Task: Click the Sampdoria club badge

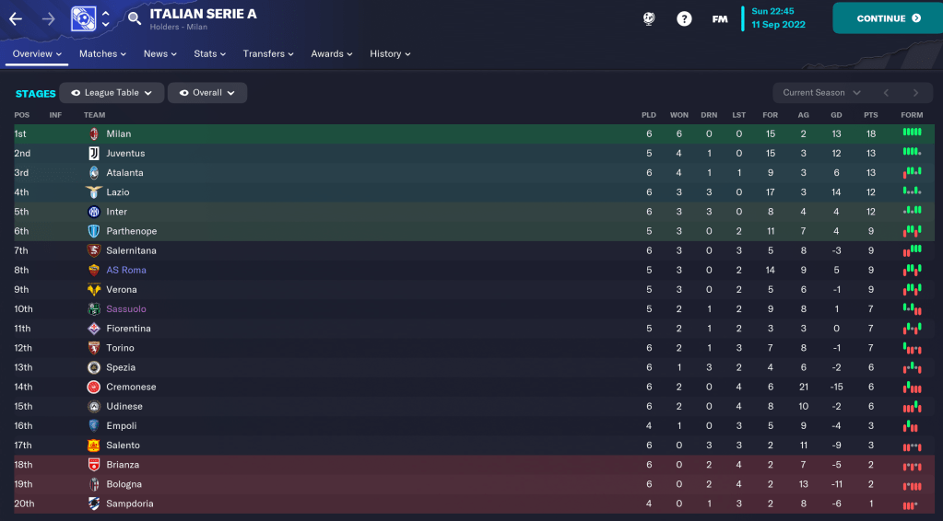Action: click(94, 504)
